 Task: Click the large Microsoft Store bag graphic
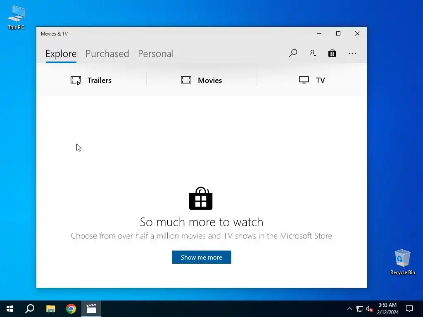click(201, 199)
